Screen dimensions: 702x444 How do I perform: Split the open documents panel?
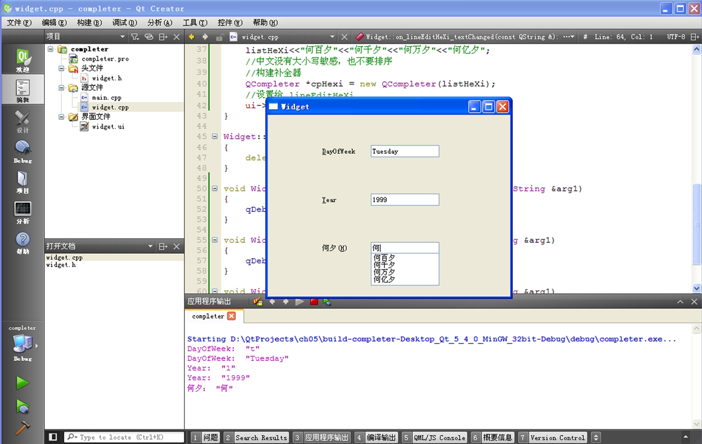click(164, 246)
